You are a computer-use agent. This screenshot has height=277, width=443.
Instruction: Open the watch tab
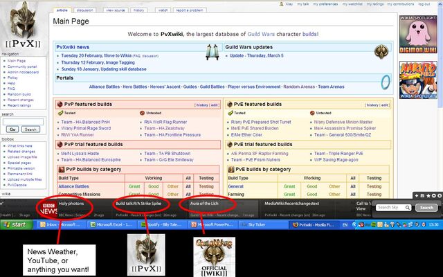(x=163, y=10)
